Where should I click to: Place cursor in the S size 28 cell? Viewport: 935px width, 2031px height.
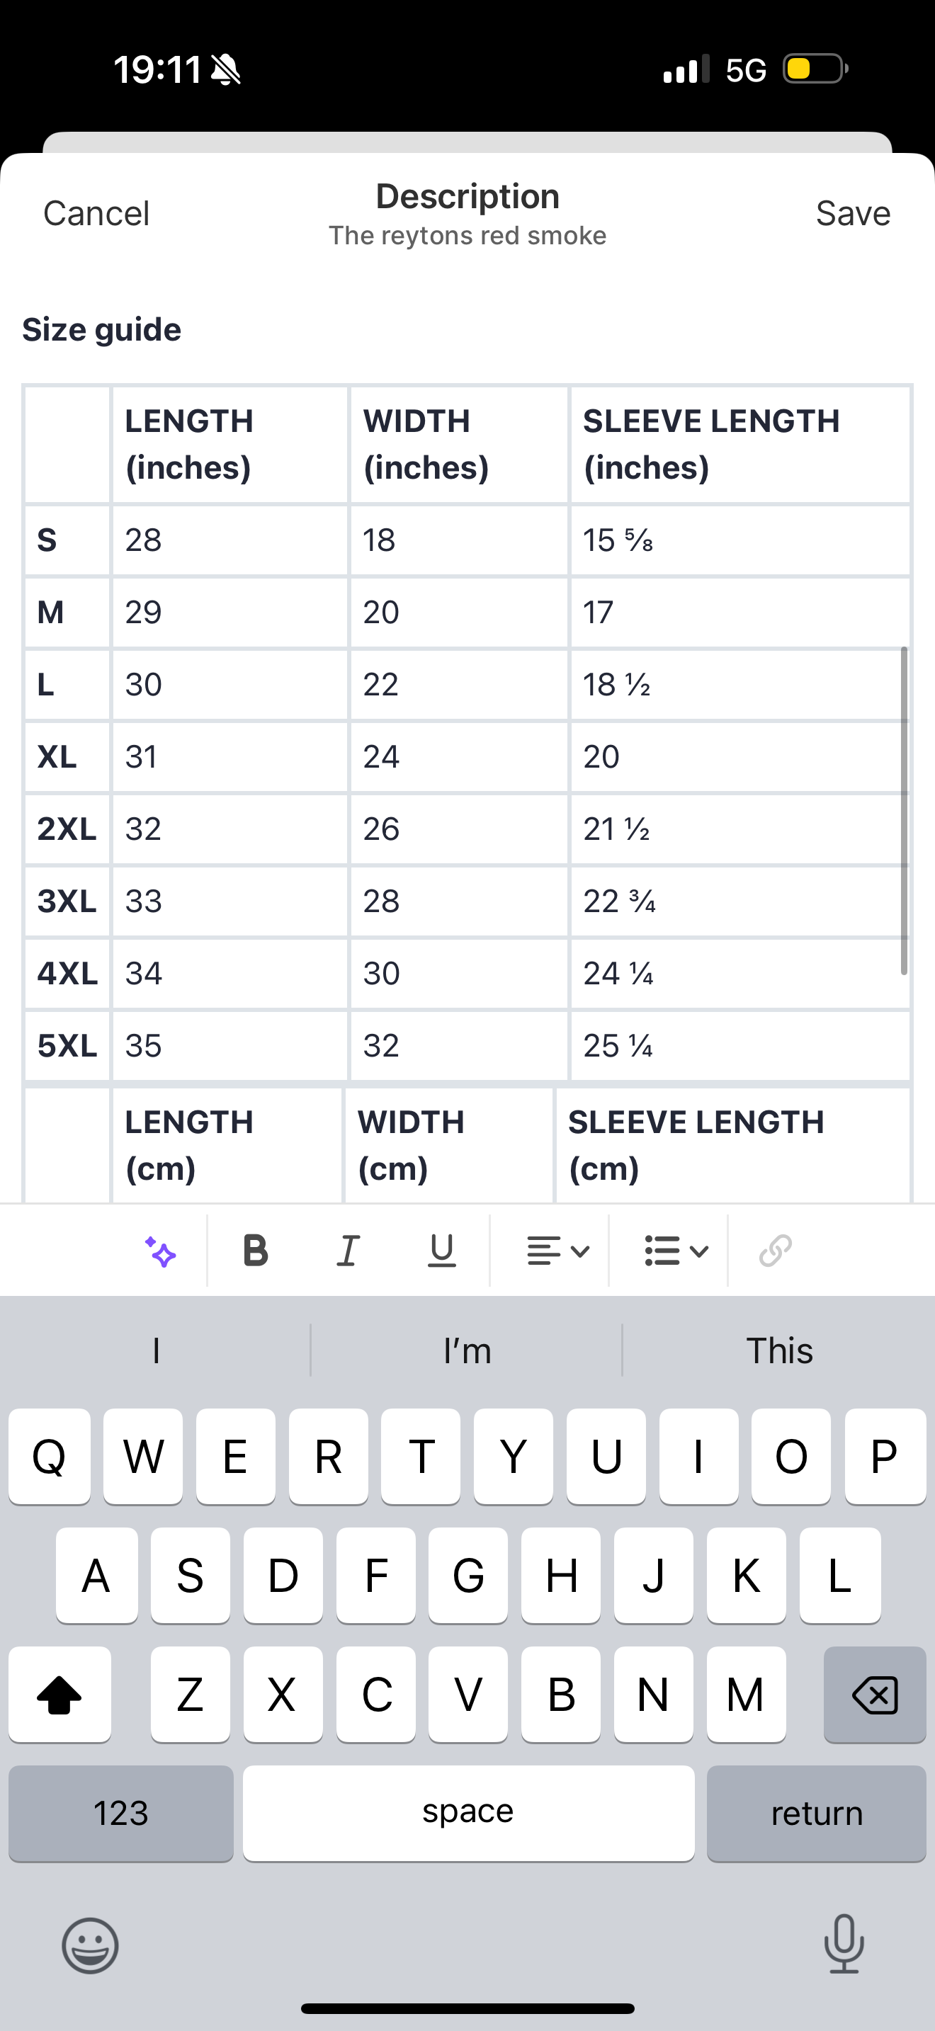click(229, 541)
